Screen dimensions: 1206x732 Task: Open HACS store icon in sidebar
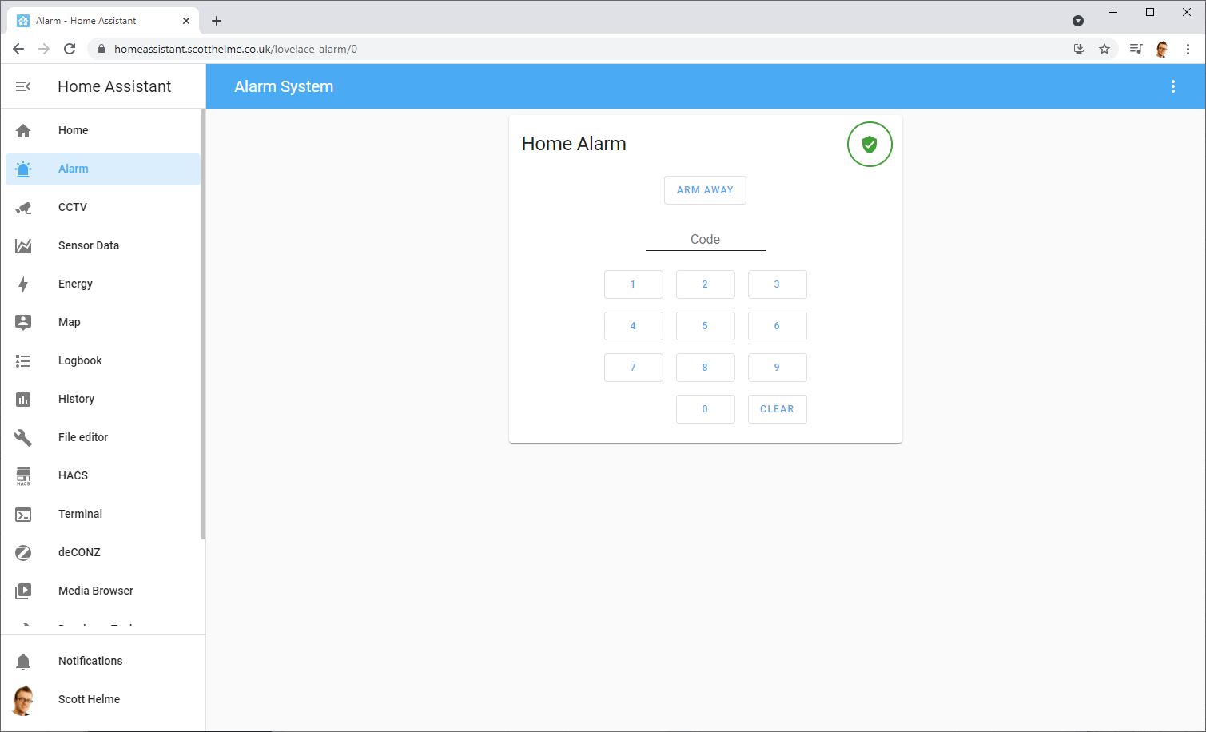[x=23, y=476]
